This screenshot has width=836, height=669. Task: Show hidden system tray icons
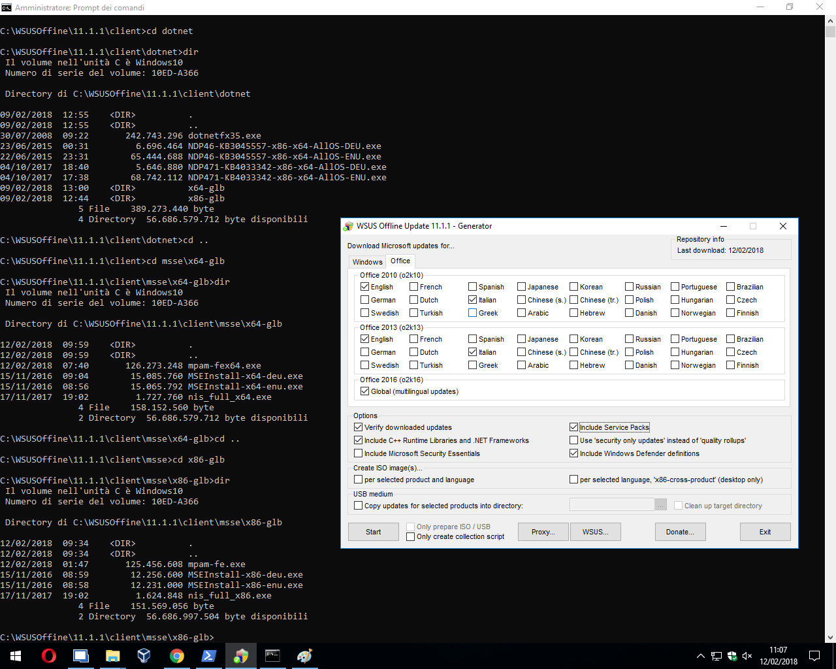pos(700,656)
